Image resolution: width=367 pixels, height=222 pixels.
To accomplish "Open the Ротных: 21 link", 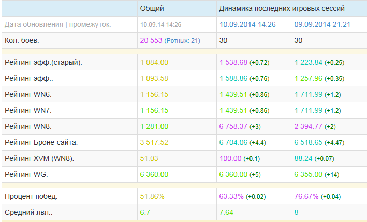I will [x=182, y=41].
